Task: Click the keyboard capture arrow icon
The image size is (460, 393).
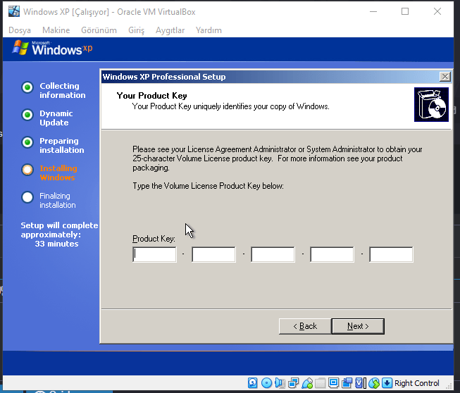Action: (387, 383)
